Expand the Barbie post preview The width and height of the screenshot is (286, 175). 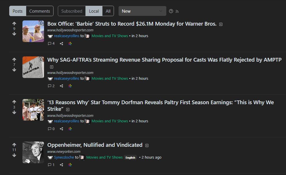click(x=221, y=24)
